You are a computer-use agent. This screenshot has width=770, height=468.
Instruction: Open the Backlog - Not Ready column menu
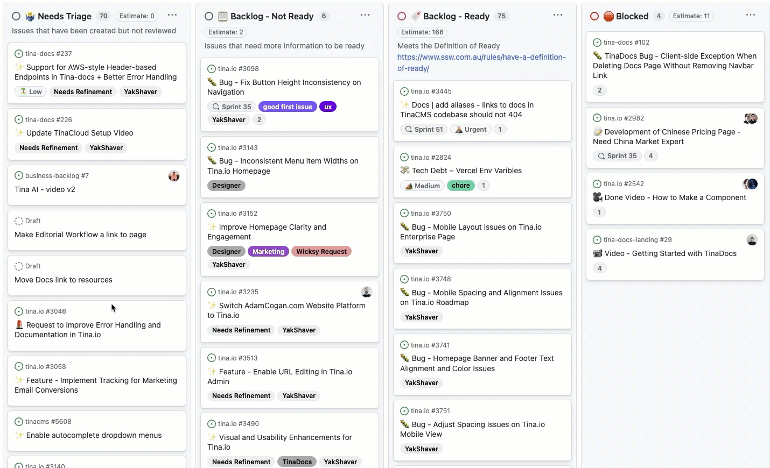[365, 16]
